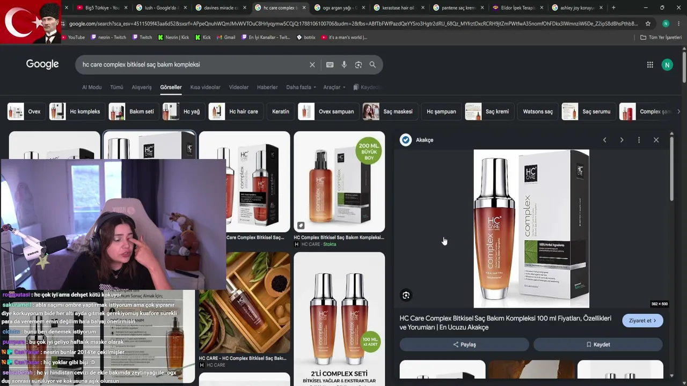Switch to the lush - Google'da browser tab
Image resolution: width=687 pixels, height=386 pixels.
pos(162,8)
